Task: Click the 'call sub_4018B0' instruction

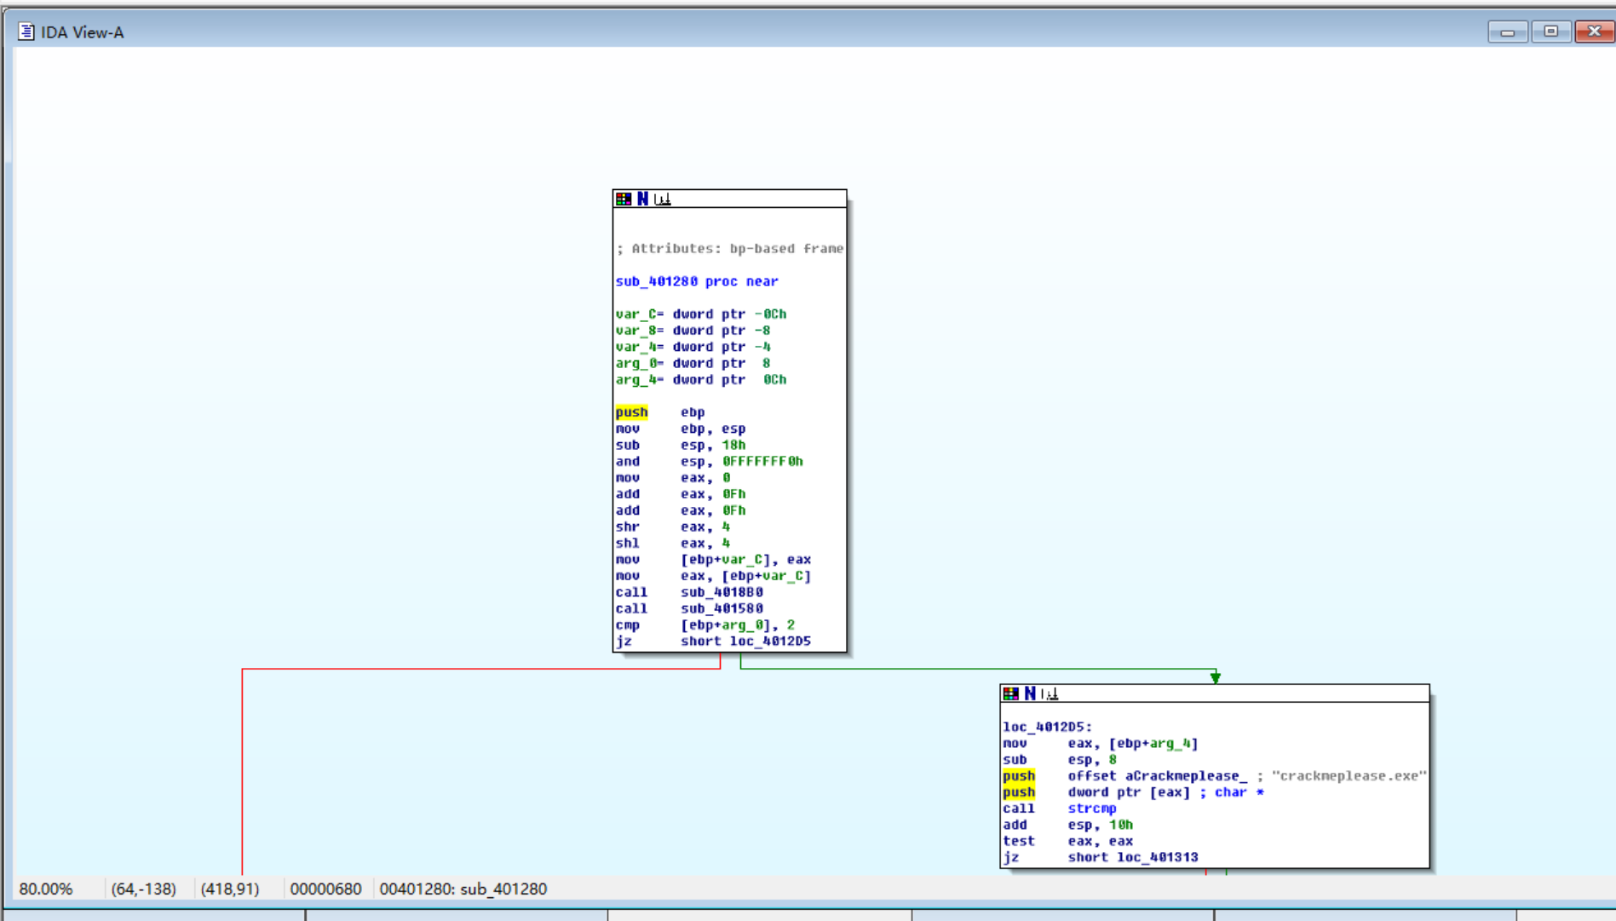Action: 689,592
